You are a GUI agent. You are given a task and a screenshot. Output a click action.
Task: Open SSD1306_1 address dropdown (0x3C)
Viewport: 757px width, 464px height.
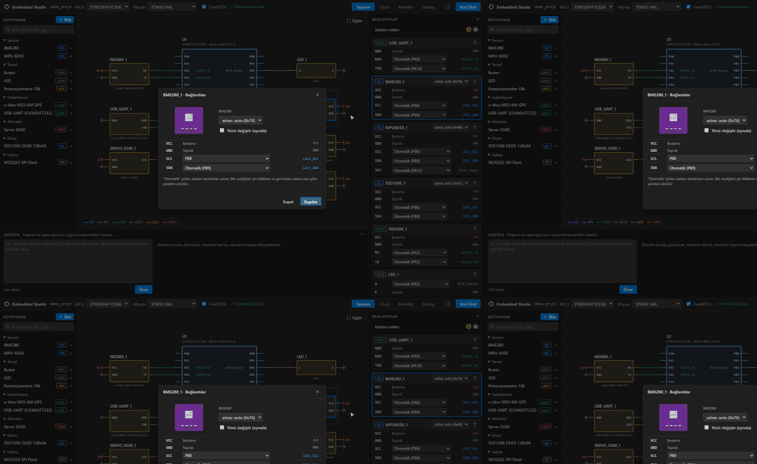point(449,183)
